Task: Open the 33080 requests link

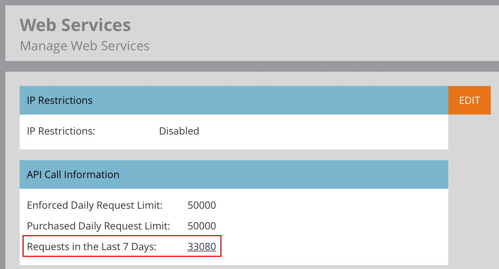Action: click(201, 247)
